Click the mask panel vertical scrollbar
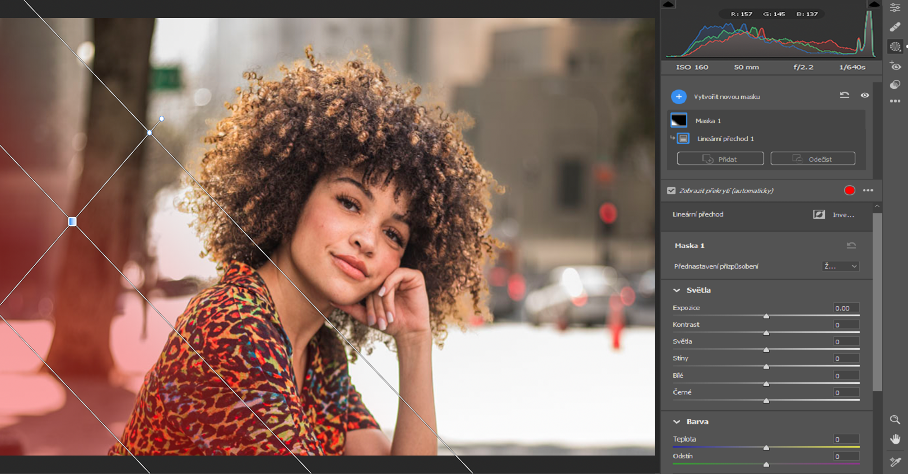This screenshot has width=908, height=474. (877, 132)
